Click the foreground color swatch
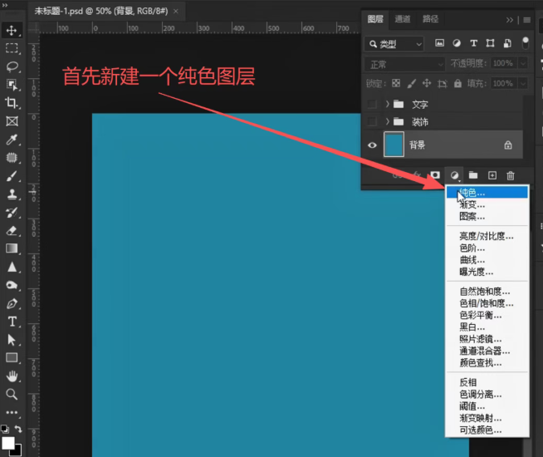Image resolution: width=543 pixels, height=457 pixels. pyautogui.click(x=7, y=443)
